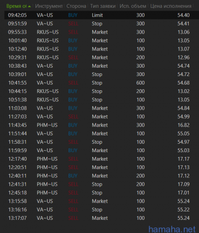Select the row executed at 54.99
The width and height of the screenshot is (199, 233).
coord(99,116)
